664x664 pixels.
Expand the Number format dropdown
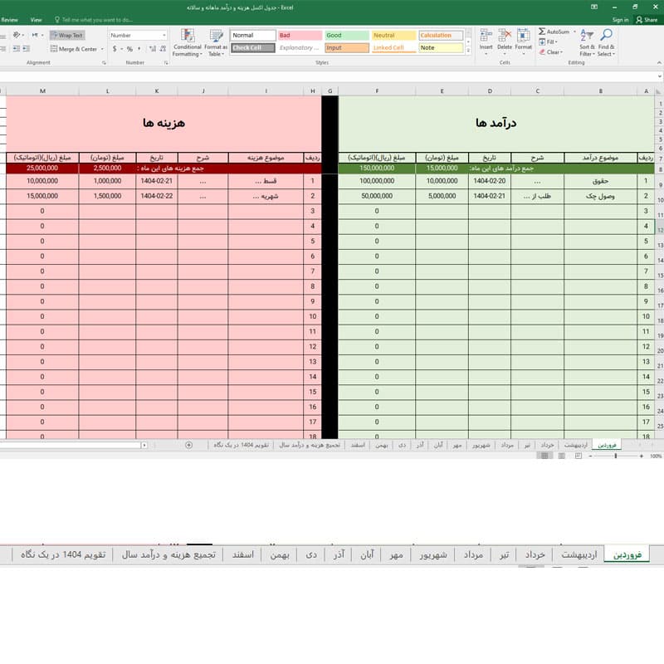(x=164, y=35)
